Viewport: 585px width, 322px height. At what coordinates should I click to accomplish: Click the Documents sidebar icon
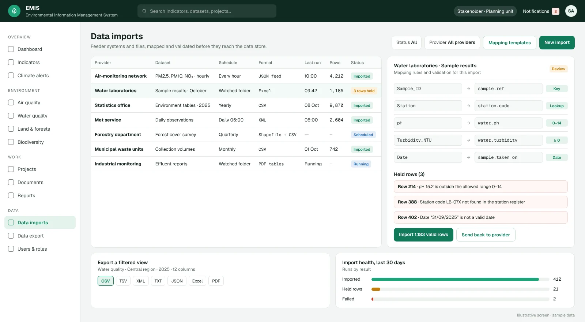(11, 182)
